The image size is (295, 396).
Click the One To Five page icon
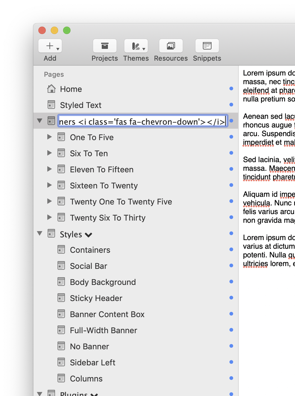[x=61, y=137]
